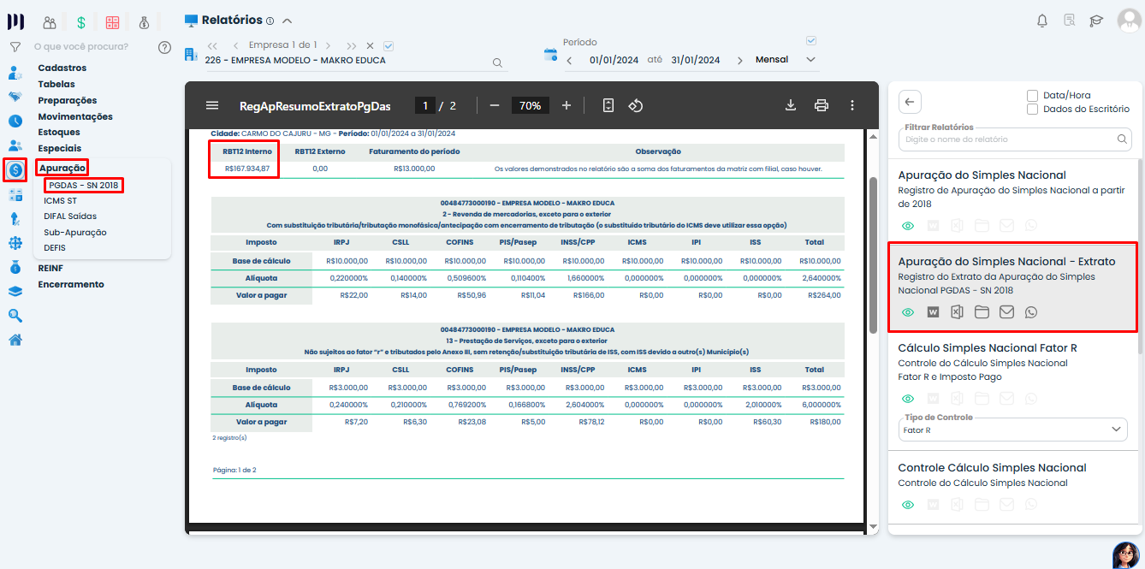The width and height of the screenshot is (1145, 569).
Task: Collapse the Relatórios header chevron
Action: tap(287, 21)
